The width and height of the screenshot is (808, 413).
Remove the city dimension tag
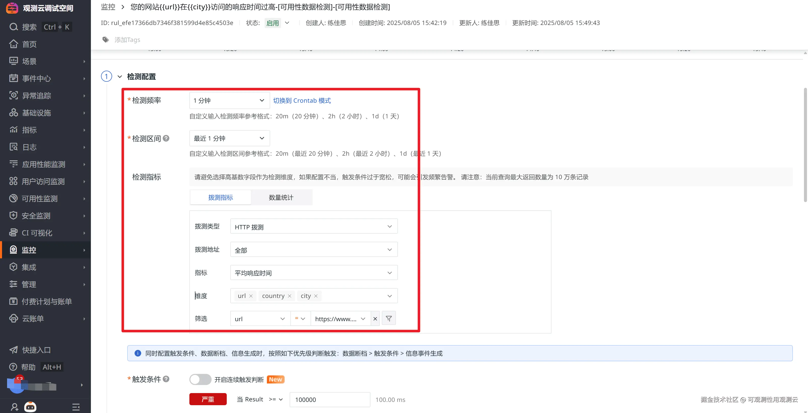pos(316,296)
